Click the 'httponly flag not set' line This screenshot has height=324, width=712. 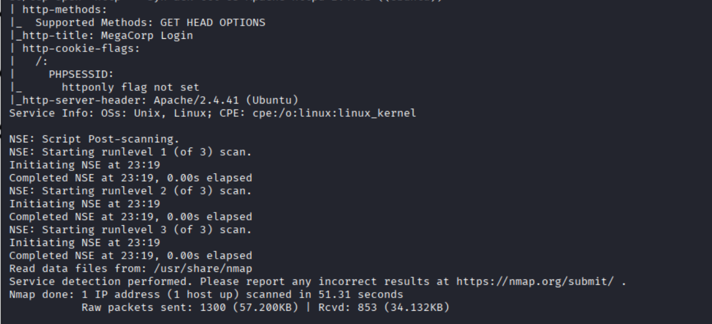click(130, 87)
